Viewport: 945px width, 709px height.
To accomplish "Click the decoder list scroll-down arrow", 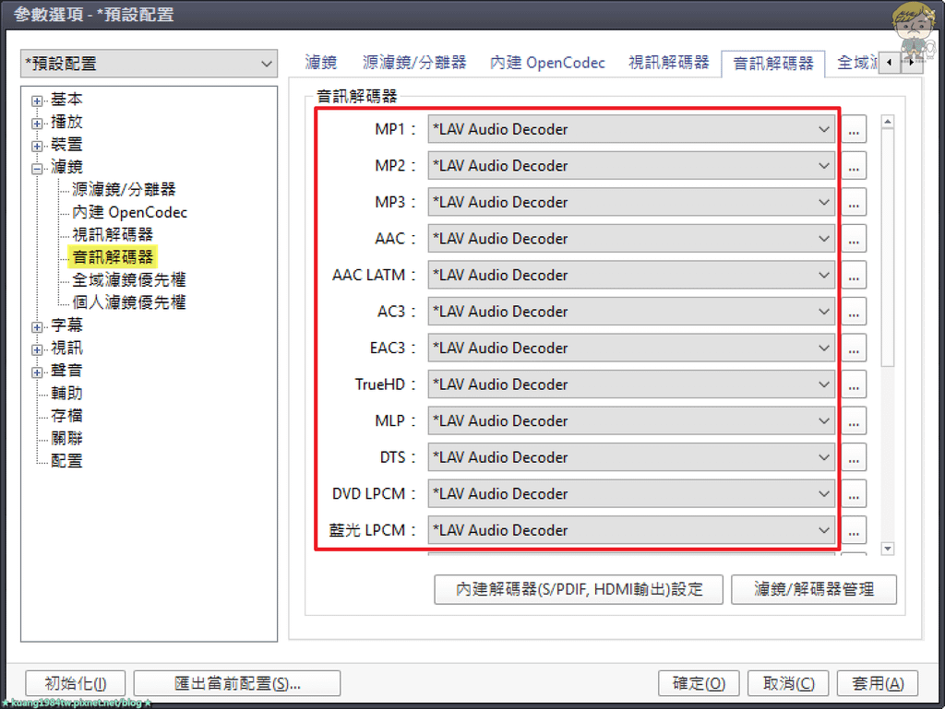I will [887, 549].
